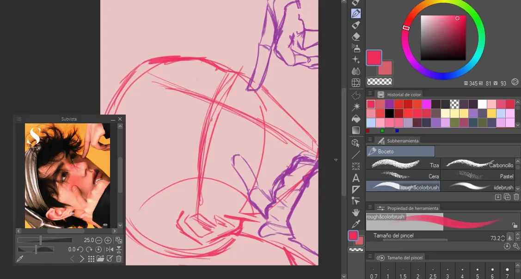Select the Boceto sub tool group
The image size is (521, 279).
point(400,152)
